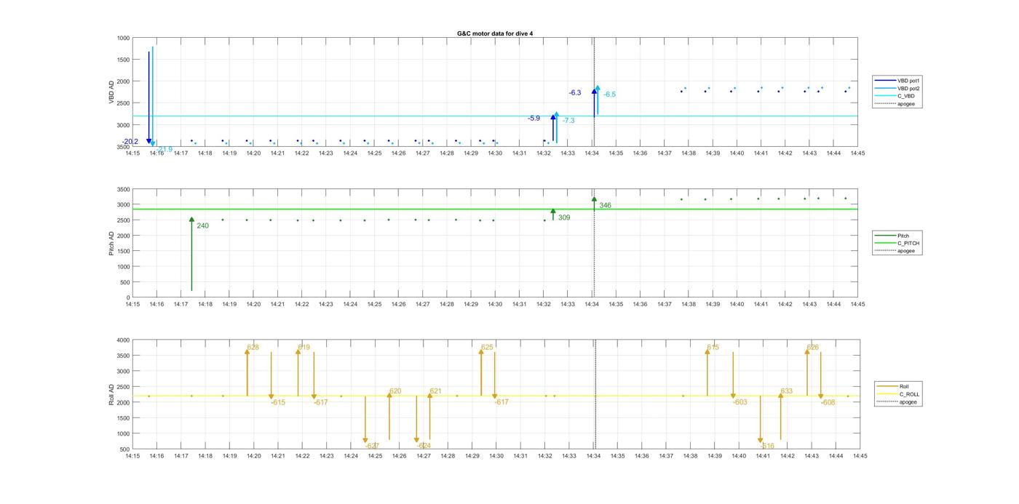
Task: Click the '-21.9' VBD annotation
Action: (x=164, y=150)
